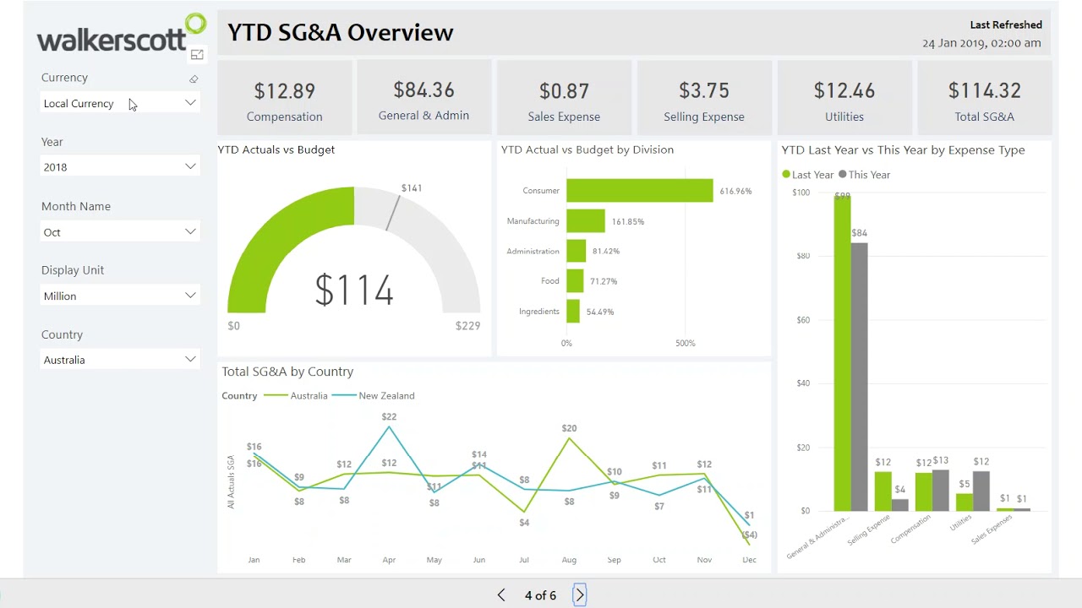1082x608 pixels.
Task: Click the $141 gauge target label
Action: (x=412, y=187)
